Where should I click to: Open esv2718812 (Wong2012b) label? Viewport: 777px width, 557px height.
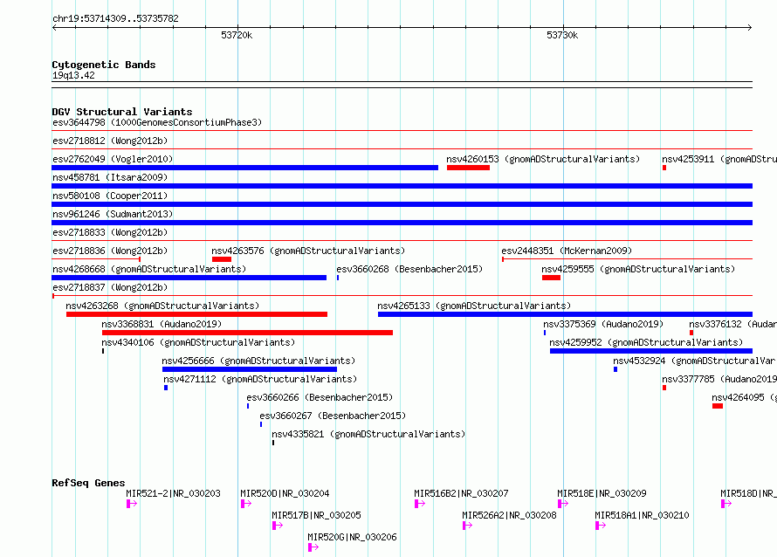[x=110, y=141]
